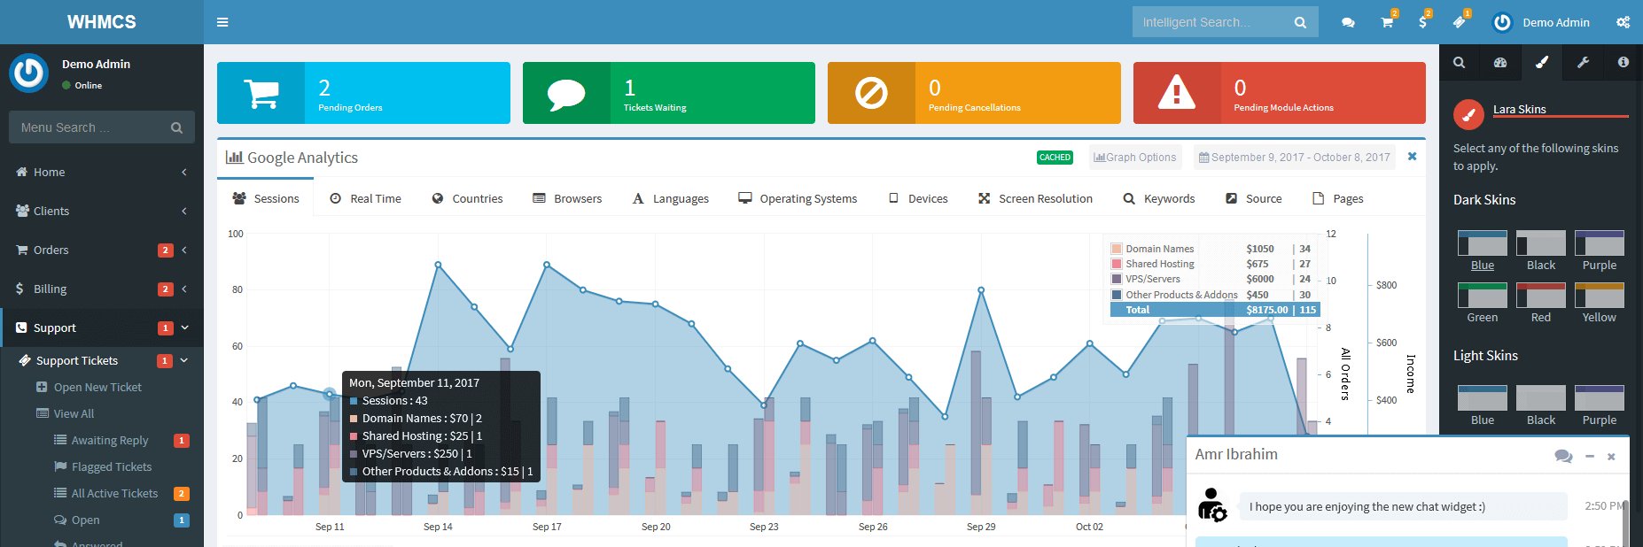
Task: Switch to the Keywords tab
Action: point(1159,198)
